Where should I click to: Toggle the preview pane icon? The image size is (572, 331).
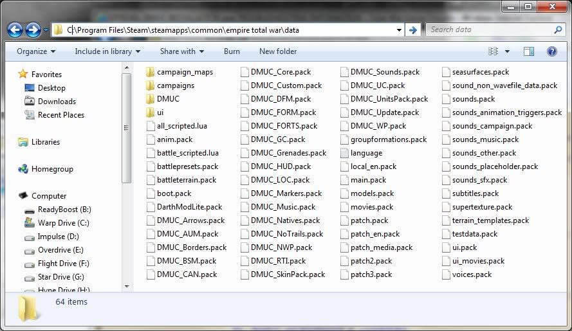pos(528,51)
